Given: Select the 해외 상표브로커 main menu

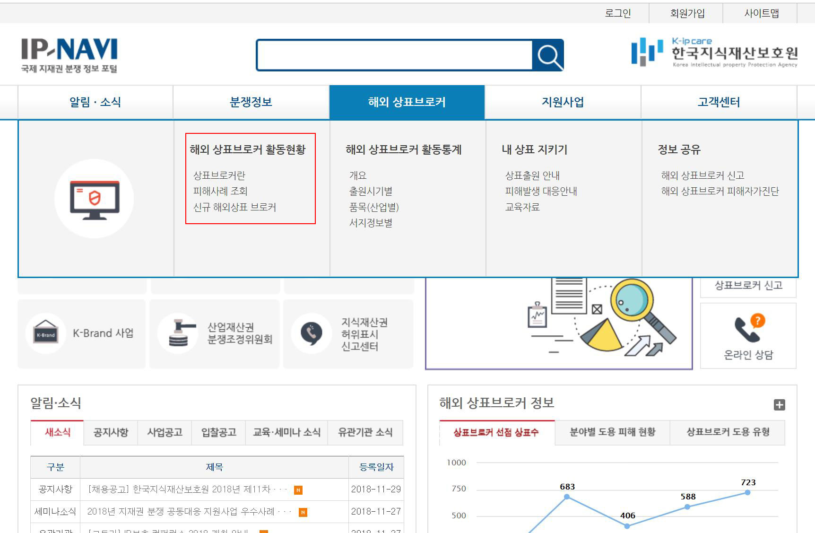Looking at the screenshot, I should coord(407,102).
